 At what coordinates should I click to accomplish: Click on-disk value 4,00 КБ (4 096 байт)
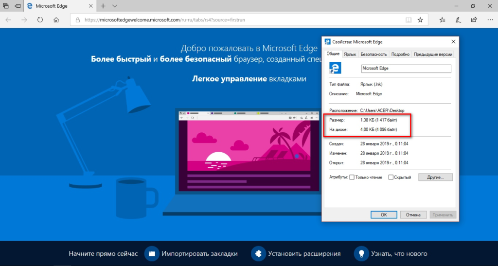click(x=378, y=129)
